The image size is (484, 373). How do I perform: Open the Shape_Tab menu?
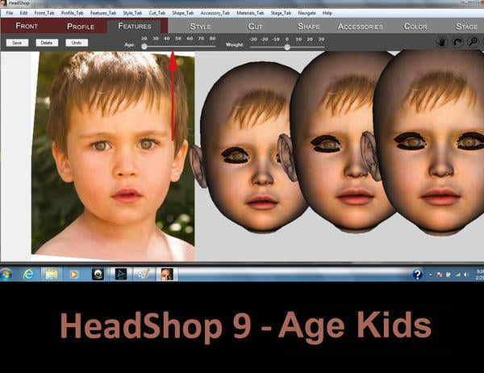tap(183, 13)
